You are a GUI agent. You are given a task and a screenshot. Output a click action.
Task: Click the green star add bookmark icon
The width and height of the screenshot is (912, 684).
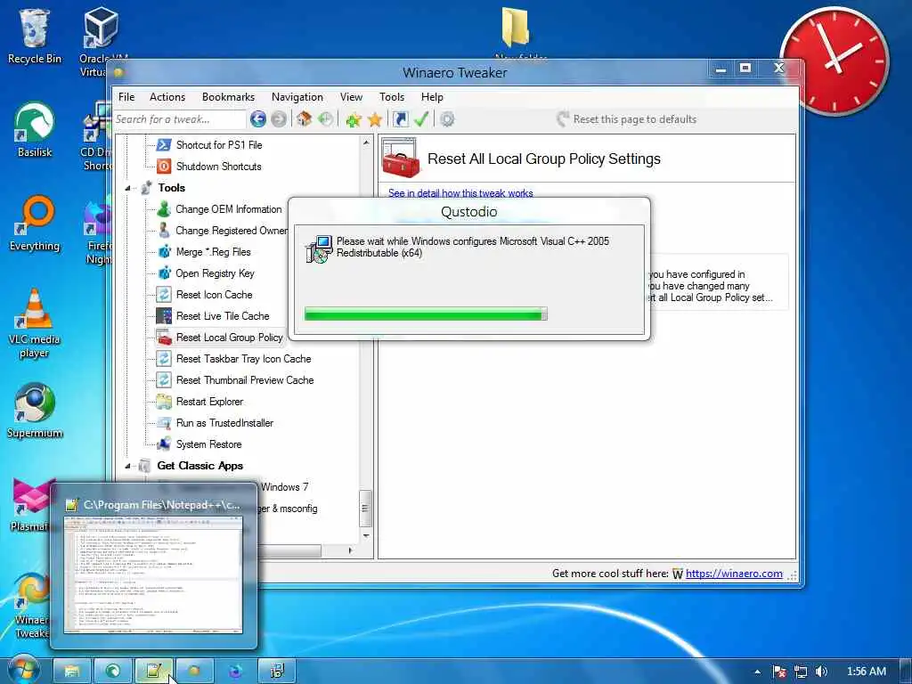(353, 120)
